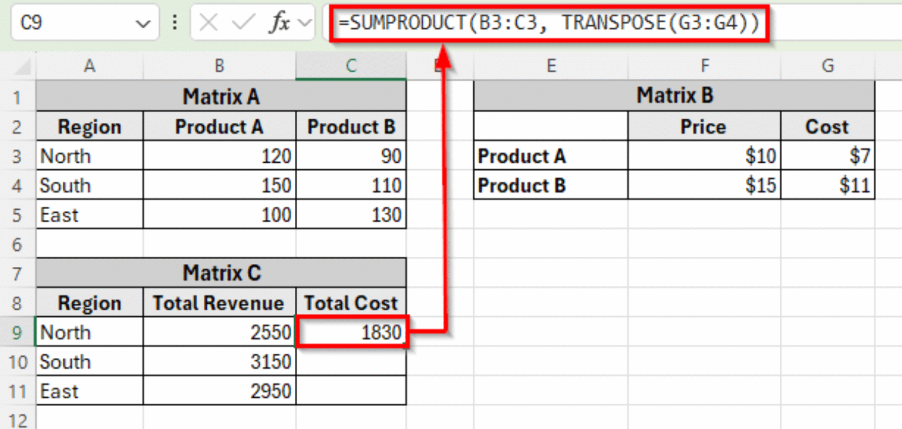The image size is (902, 429).
Task: Select row 11 header
Action: [x=18, y=390]
